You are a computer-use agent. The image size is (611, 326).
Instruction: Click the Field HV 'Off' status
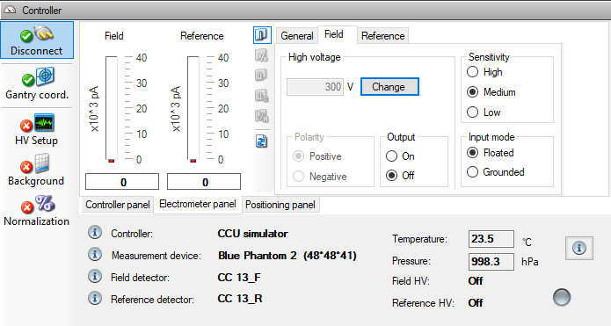[476, 281]
